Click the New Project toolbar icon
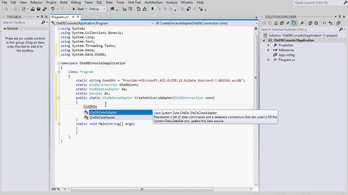This screenshot has height=195, width=348. (24, 9)
